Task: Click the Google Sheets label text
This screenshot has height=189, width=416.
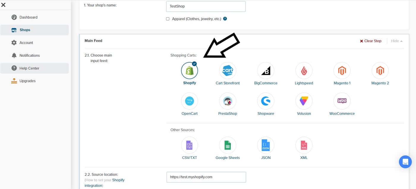Action: [x=228, y=158]
